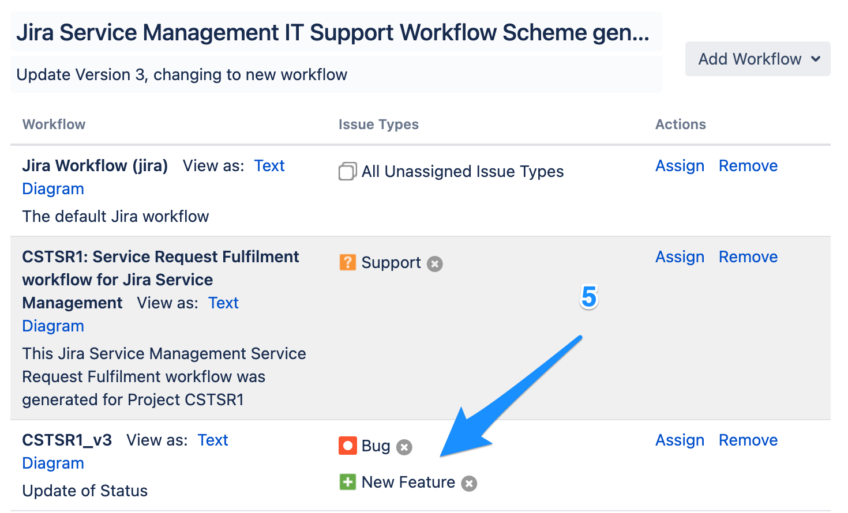This screenshot has width=848, height=513.
Task: Click the All Unassigned Issue Types icon
Action: (x=347, y=171)
